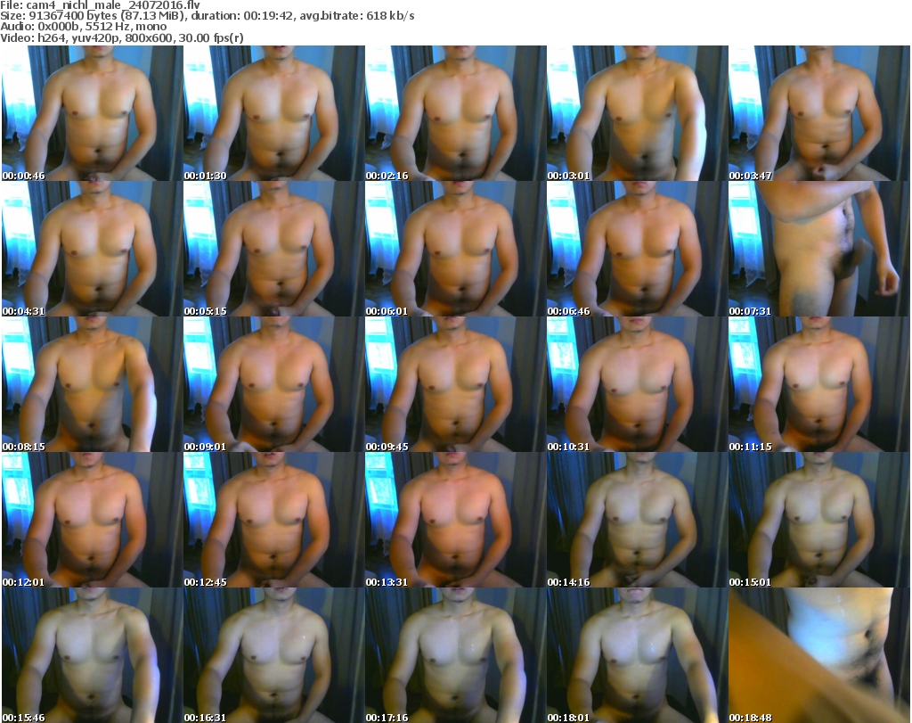This screenshot has height=723, width=912.
Task: Click the timestamp label '00:13:31'
Action: pyautogui.click(x=387, y=582)
